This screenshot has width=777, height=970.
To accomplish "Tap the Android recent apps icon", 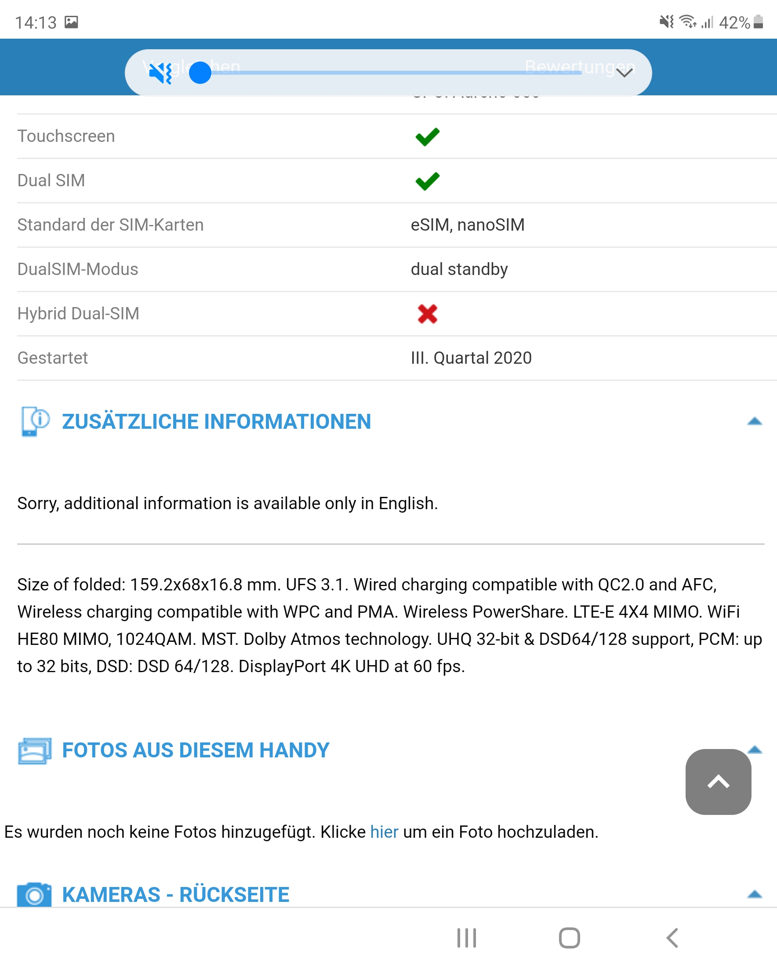I will [x=466, y=937].
